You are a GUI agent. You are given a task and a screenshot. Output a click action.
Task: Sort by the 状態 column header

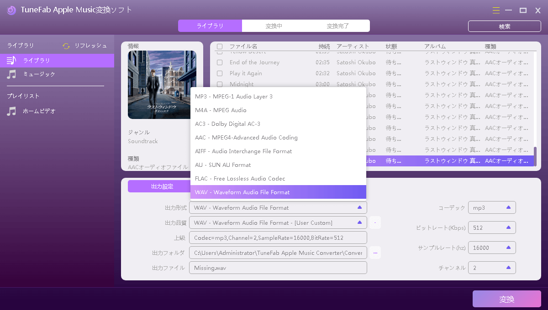pos(391,46)
